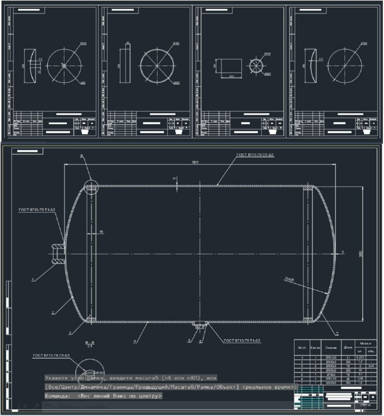Select the 605 overall length dimension text
384x416 pixels.
(x=195, y=162)
